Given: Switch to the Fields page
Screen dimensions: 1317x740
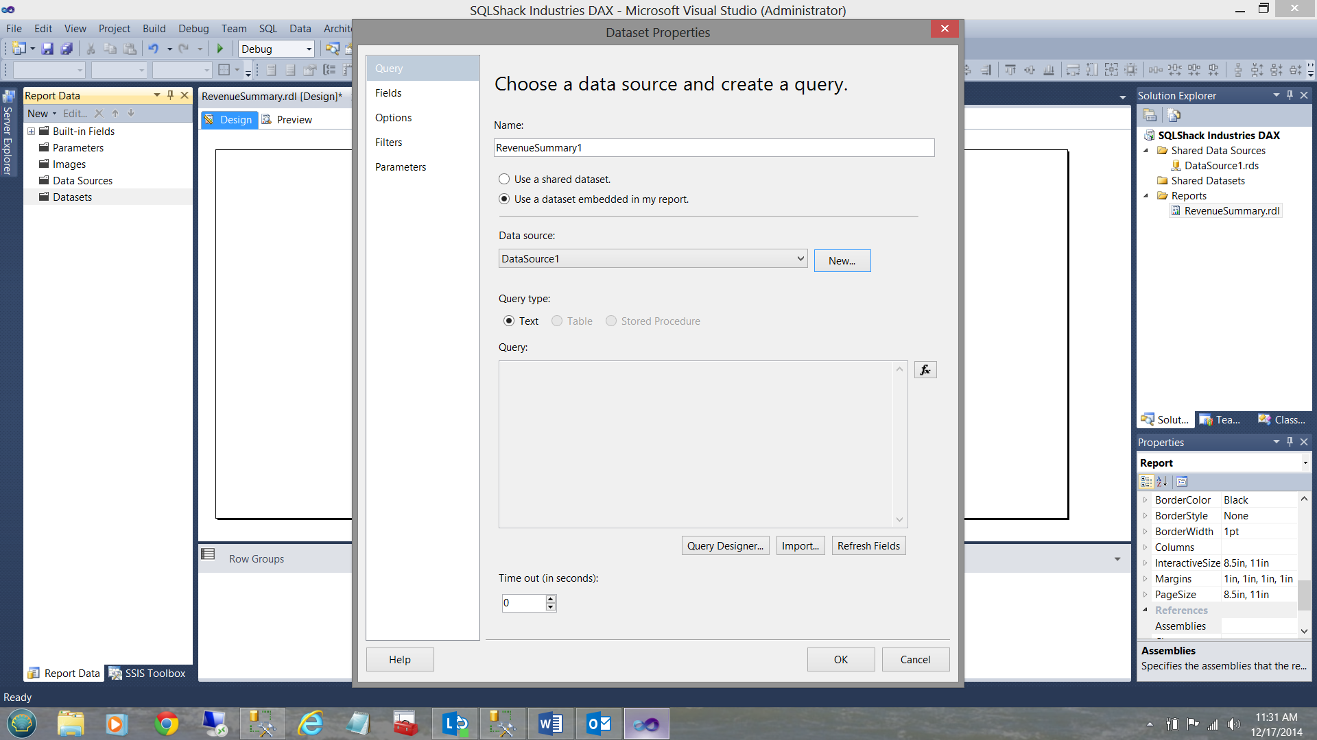Looking at the screenshot, I should pyautogui.click(x=388, y=93).
